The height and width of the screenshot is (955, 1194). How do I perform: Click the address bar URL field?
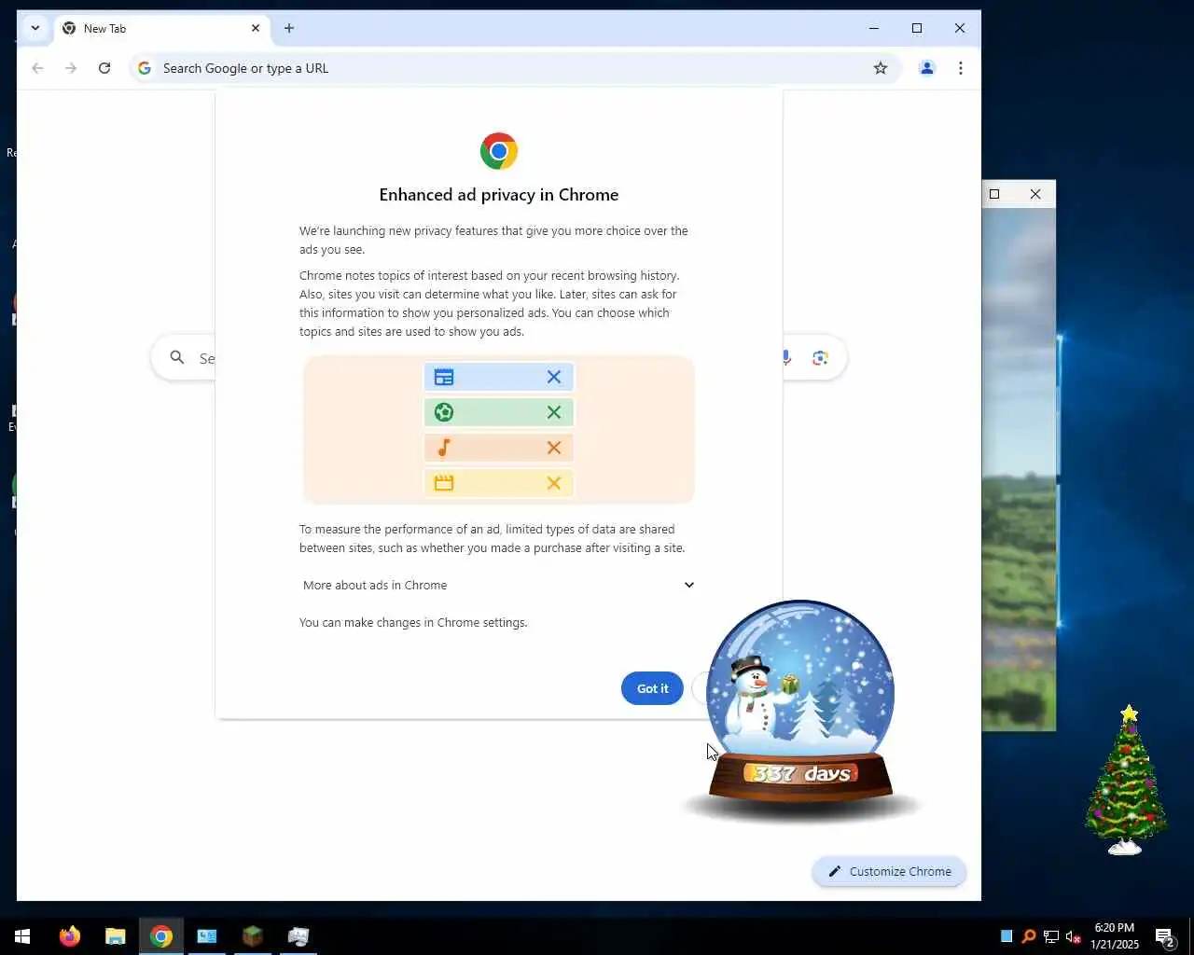tap(513, 68)
